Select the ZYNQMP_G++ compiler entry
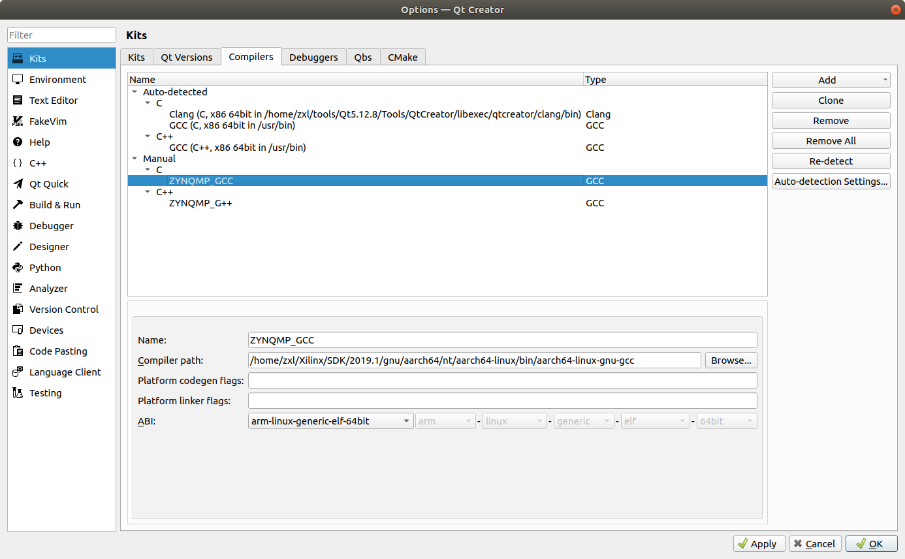905x559 pixels. pyautogui.click(x=201, y=202)
